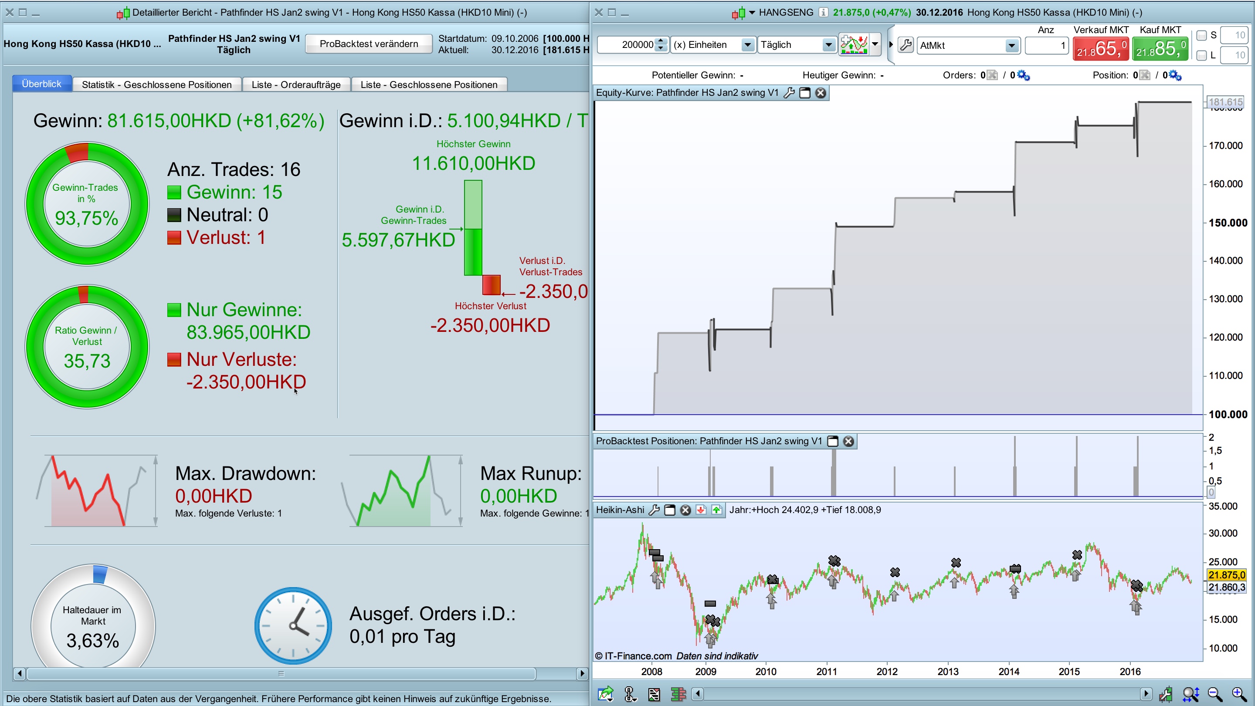This screenshot has width=1255, height=706.
Task: Close the Heikin-Ashi indicator panel
Action: pyautogui.click(x=685, y=510)
